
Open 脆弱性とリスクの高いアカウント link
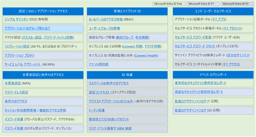point(109,119)
